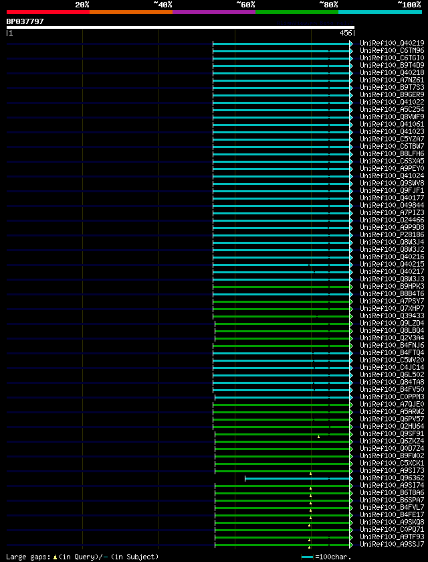Select label UniRef100_Q40216
The image size is (428, 562).
(x=392, y=257)
